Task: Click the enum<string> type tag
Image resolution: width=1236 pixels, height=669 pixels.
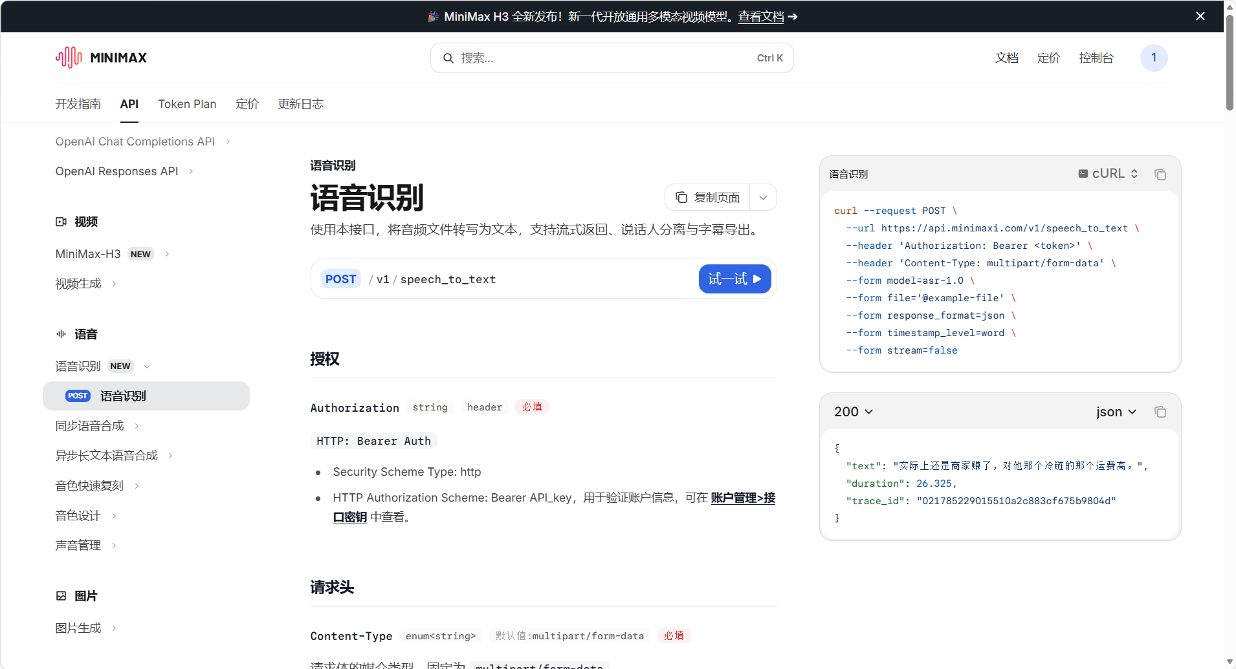Action: (x=441, y=636)
